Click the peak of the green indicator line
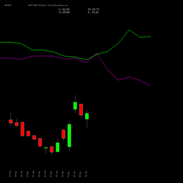The width and height of the screenshot is (183, 183). tap(129, 30)
